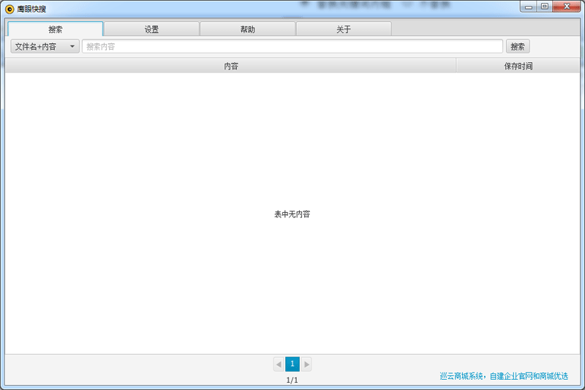Open the 设置 tab
Viewport: 585px width, 390px height.
click(x=151, y=29)
